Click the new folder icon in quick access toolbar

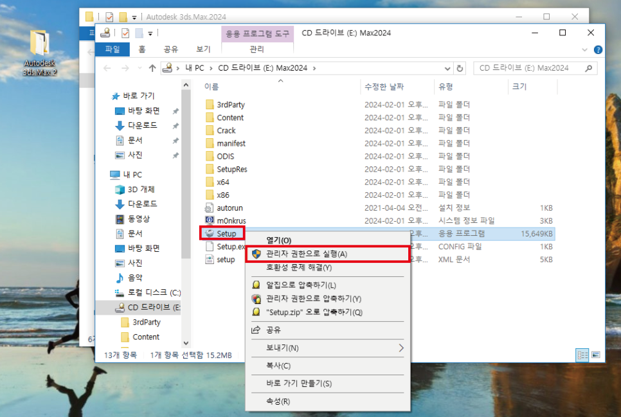(x=139, y=33)
